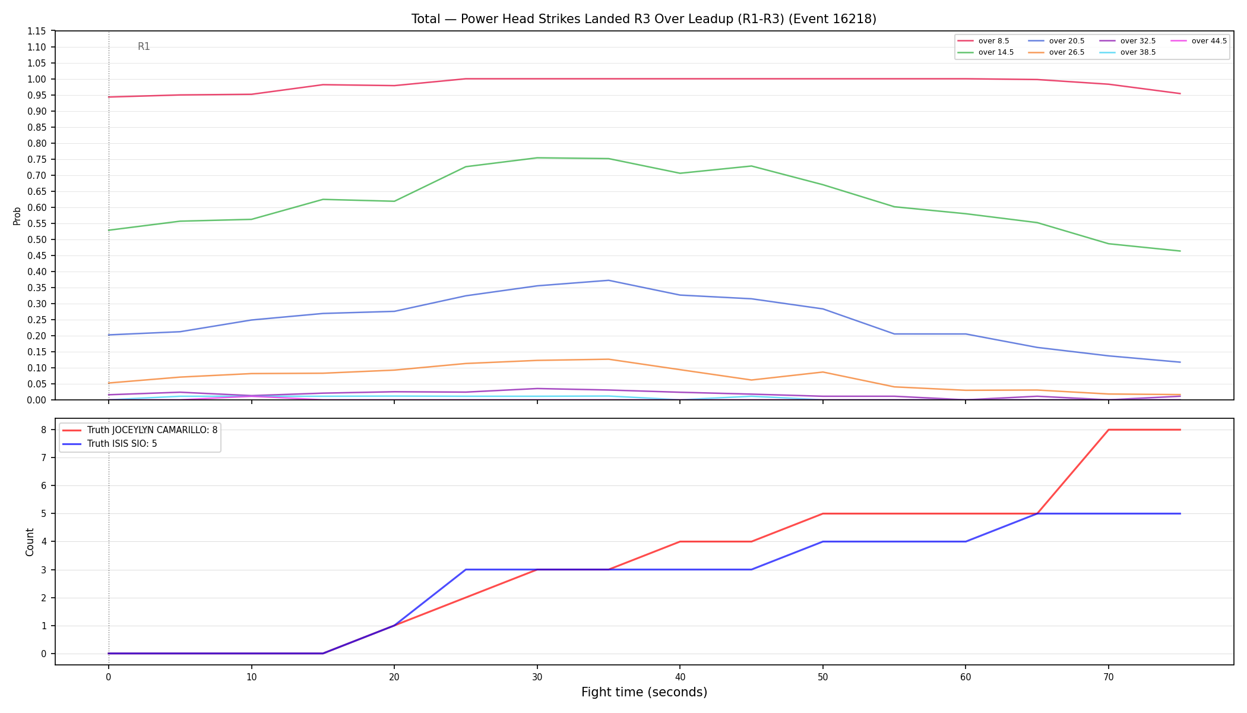Click the 0.50 tick on the Prob axis
The width and height of the screenshot is (1247, 713).
pyautogui.click(x=37, y=239)
